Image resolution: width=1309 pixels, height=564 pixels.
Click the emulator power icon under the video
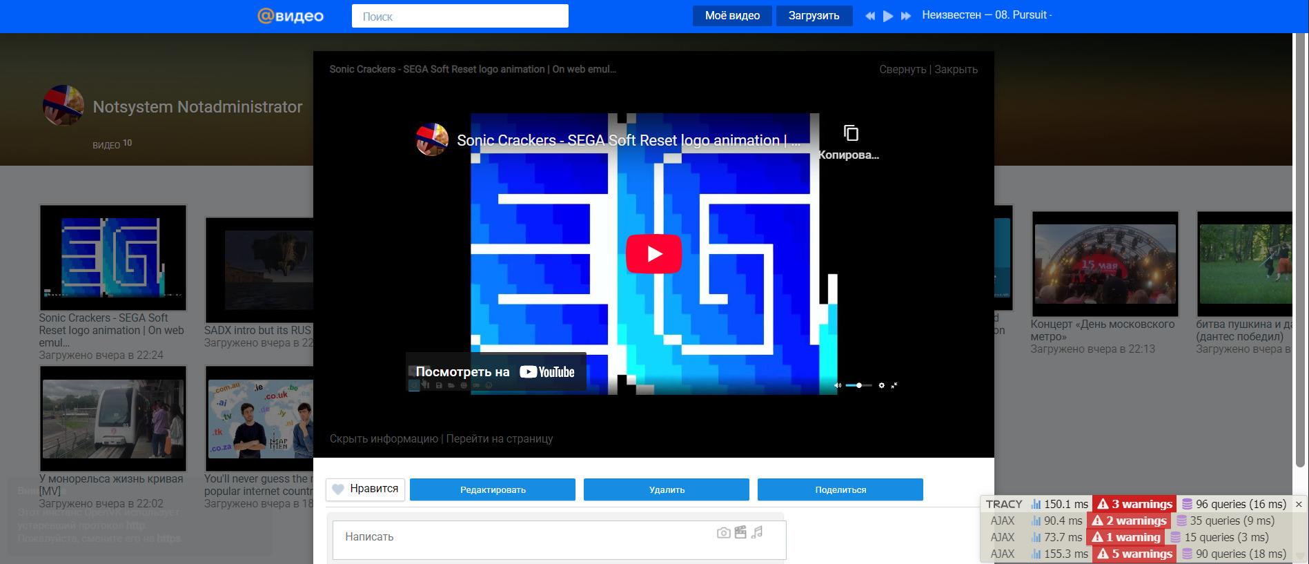click(414, 385)
